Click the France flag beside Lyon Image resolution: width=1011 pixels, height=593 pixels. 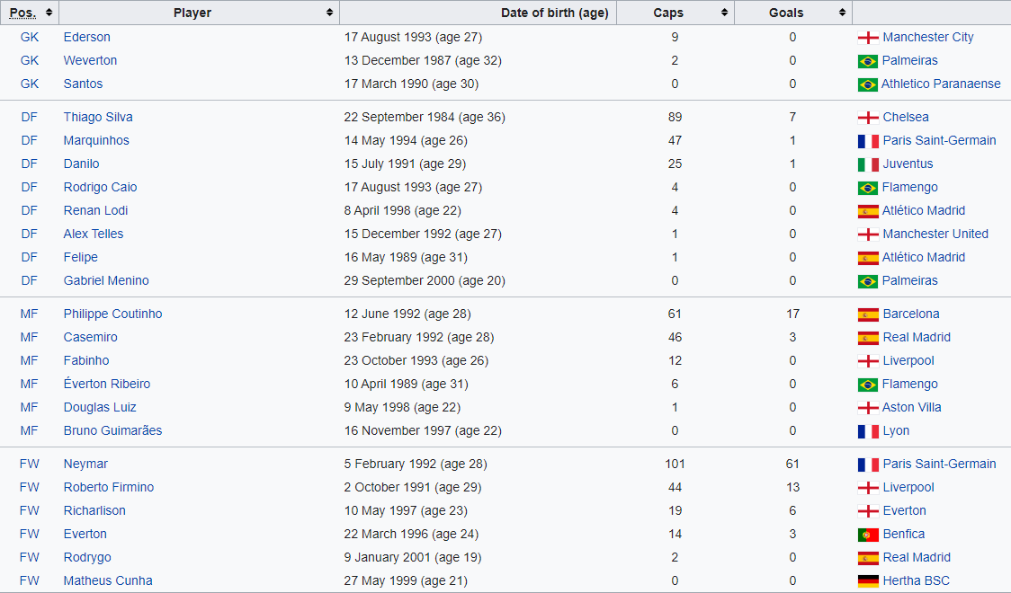[x=867, y=431]
